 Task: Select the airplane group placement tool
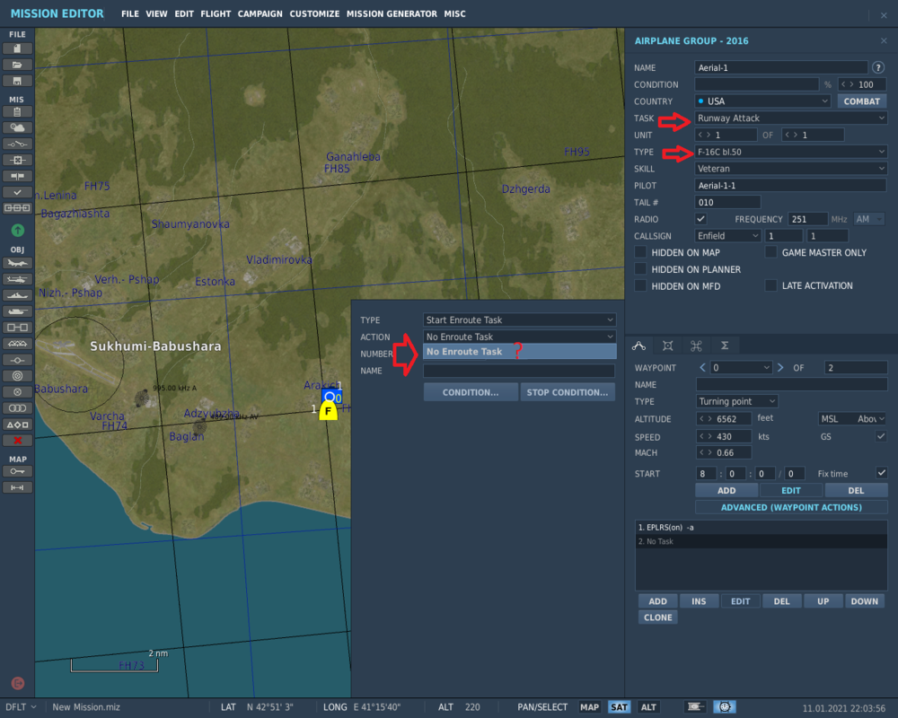(17, 263)
